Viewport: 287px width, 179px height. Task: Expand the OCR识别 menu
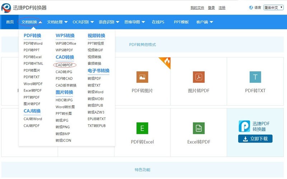83,22
